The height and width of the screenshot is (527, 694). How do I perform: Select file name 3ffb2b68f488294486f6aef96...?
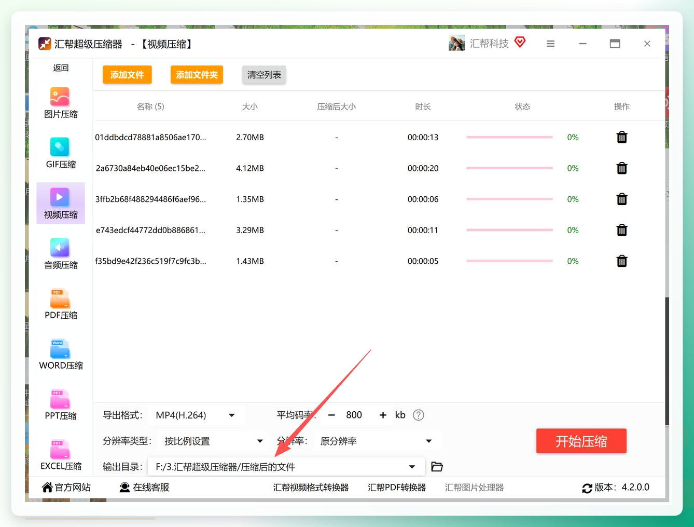click(x=150, y=199)
